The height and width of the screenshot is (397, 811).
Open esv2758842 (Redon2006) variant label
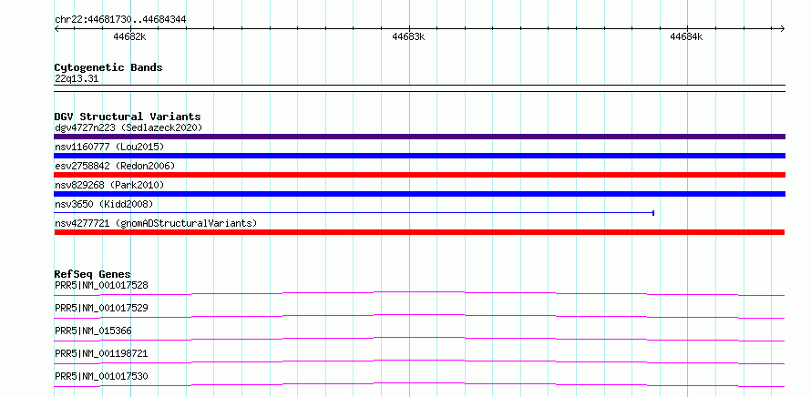pyautogui.click(x=115, y=166)
